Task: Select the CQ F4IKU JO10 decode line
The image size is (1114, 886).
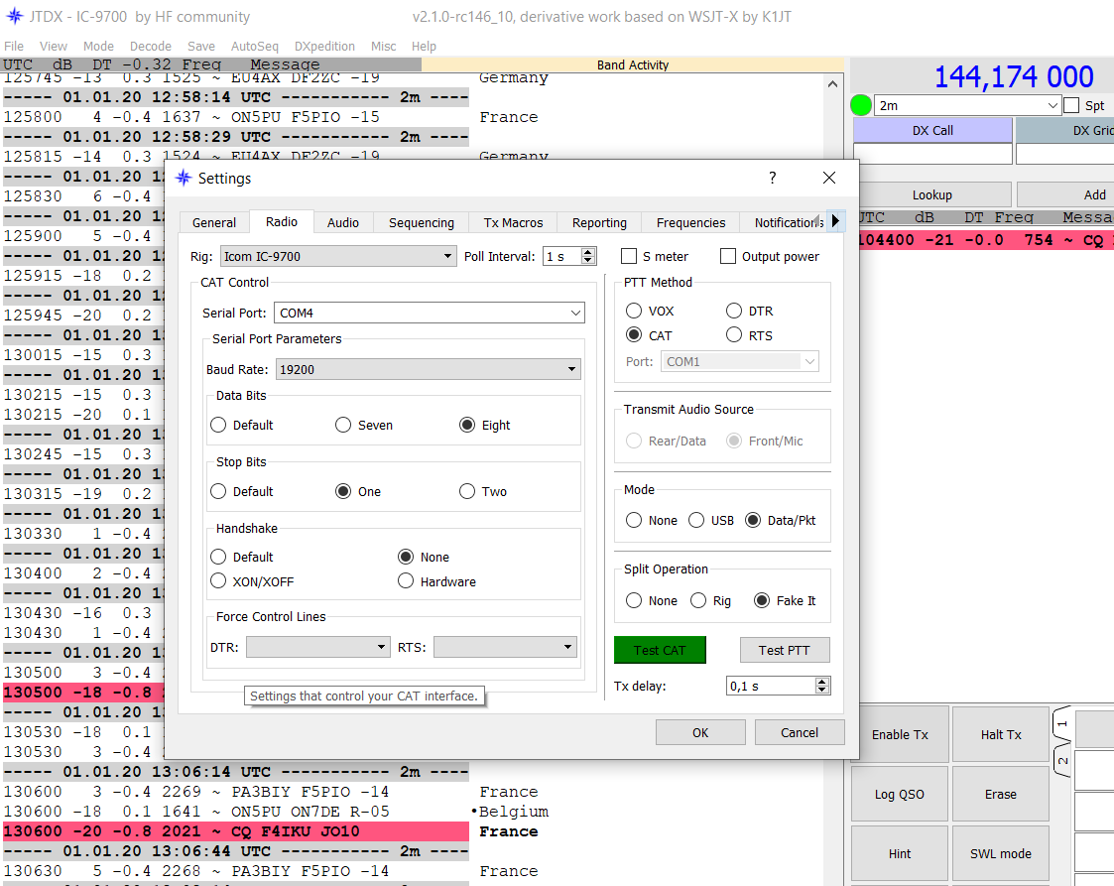Action: 236,831
